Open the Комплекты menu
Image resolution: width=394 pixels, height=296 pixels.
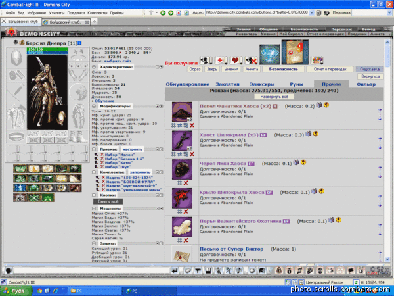[x=97, y=13]
